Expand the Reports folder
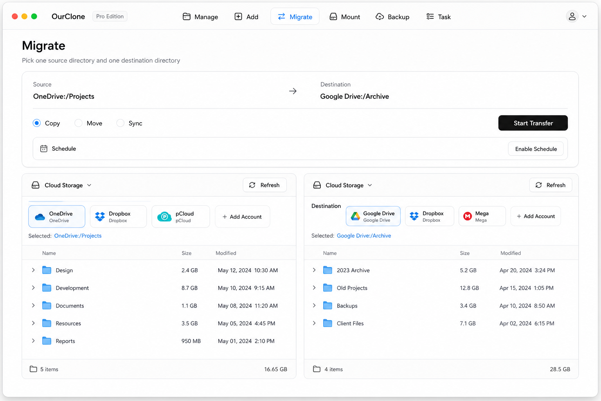601x401 pixels. pyautogui.click(x=33, y=341)
